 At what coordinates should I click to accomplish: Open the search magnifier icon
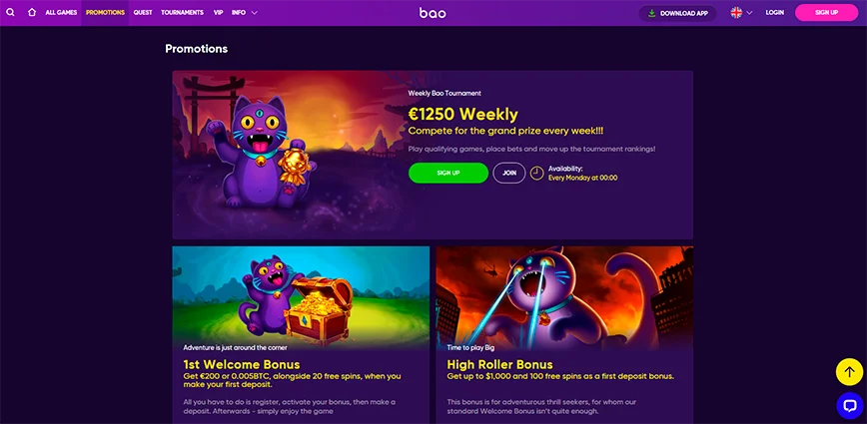(11, 12)
